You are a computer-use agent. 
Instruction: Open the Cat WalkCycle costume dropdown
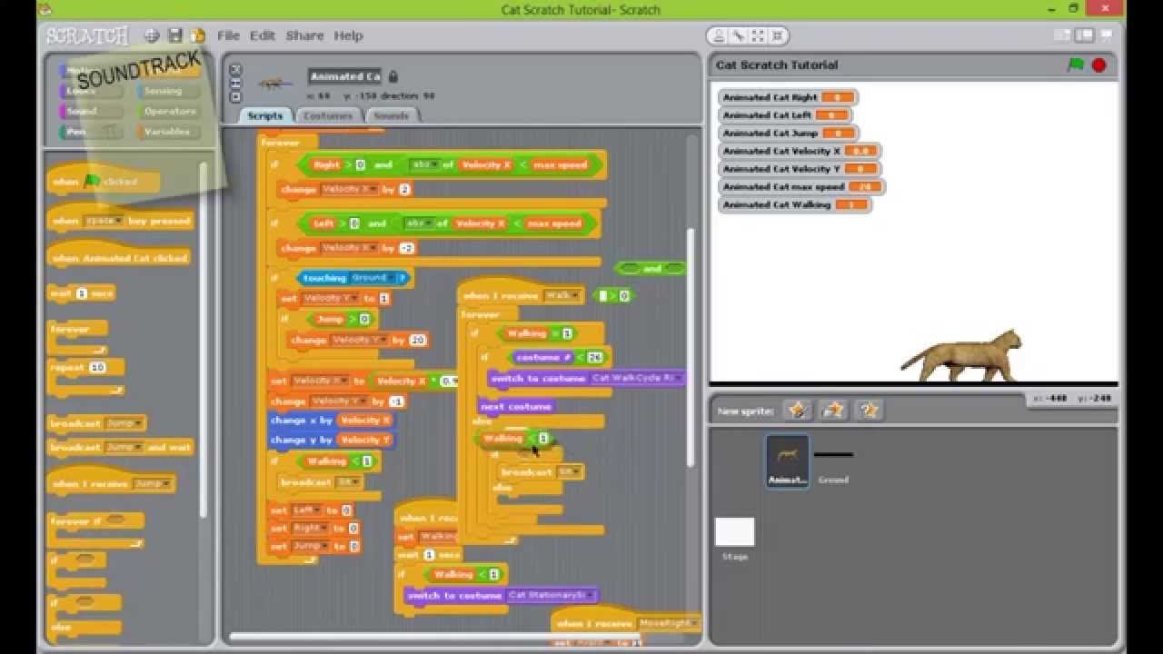[x=637, y=378]
